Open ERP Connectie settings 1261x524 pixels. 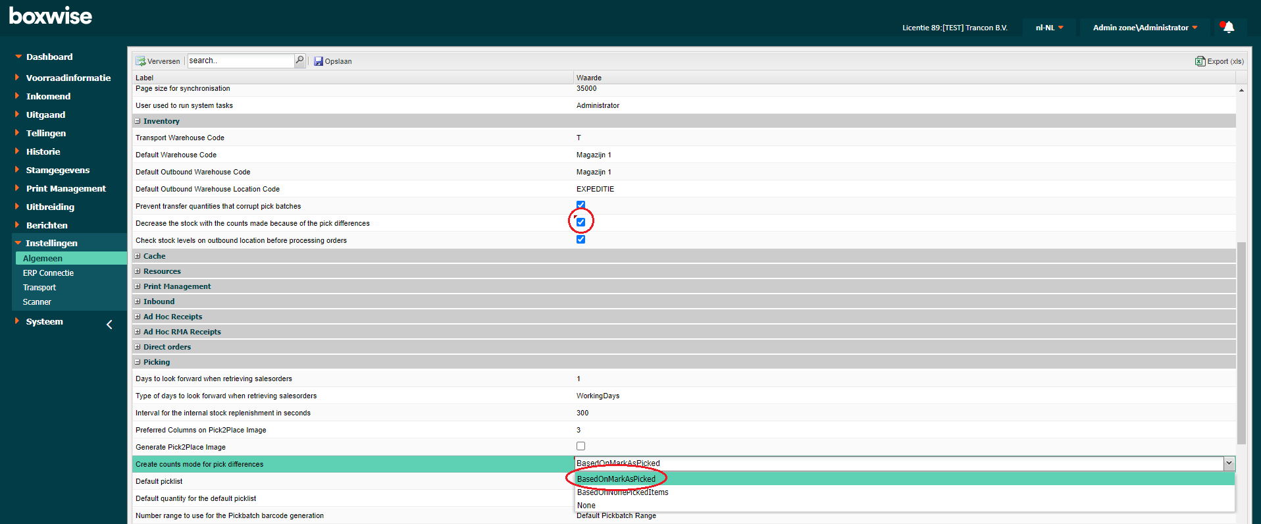click(48, 273)
